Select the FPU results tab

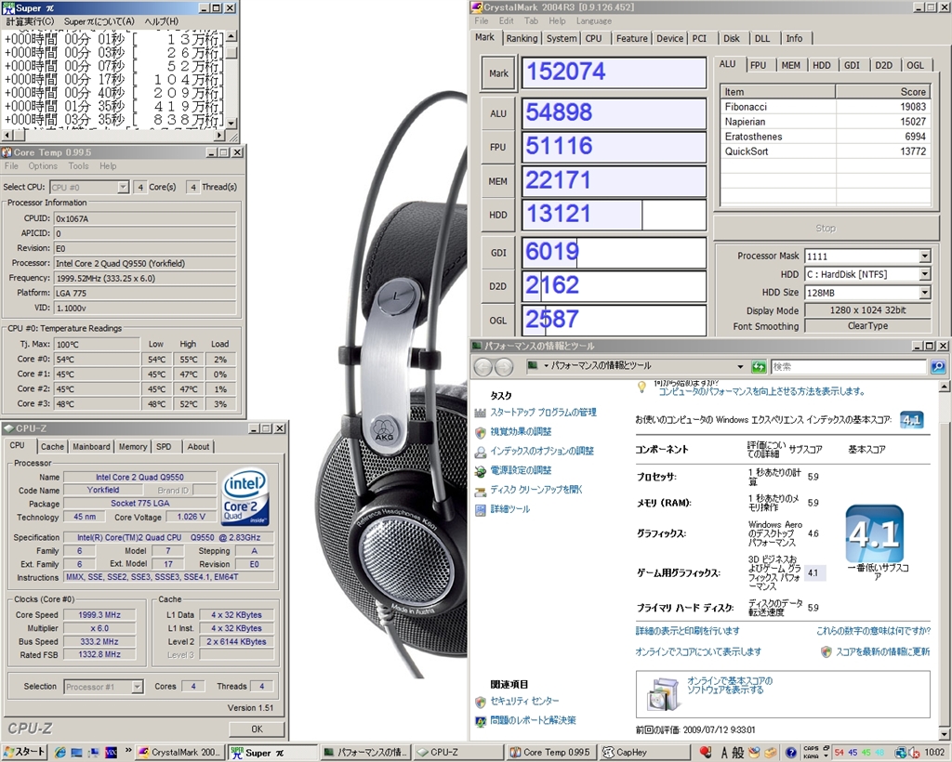758,66
